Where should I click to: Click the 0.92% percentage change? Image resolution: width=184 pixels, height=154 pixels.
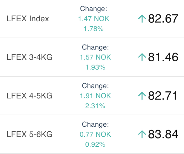point(95,145)
